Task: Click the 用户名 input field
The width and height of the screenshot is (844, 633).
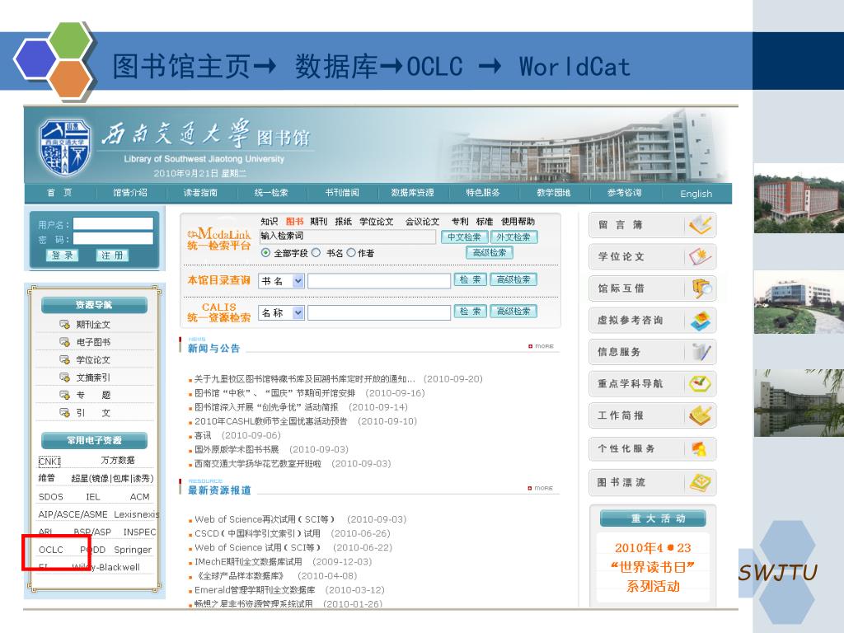Action: pos(113,224)
